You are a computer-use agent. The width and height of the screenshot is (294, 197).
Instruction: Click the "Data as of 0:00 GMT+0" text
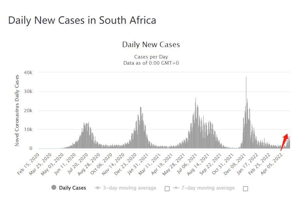[151, 63]
